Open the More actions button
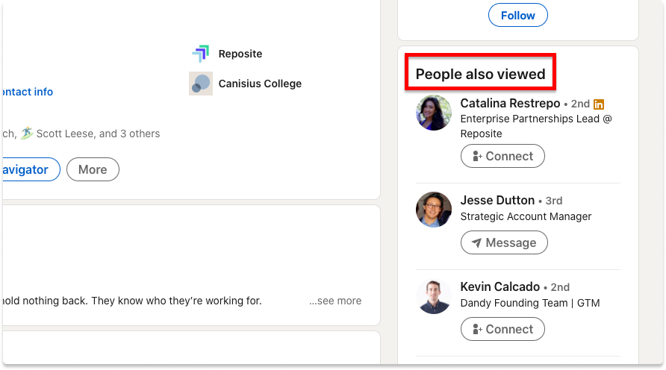Viewport: 666px width, 370px height. coord(93,169)
